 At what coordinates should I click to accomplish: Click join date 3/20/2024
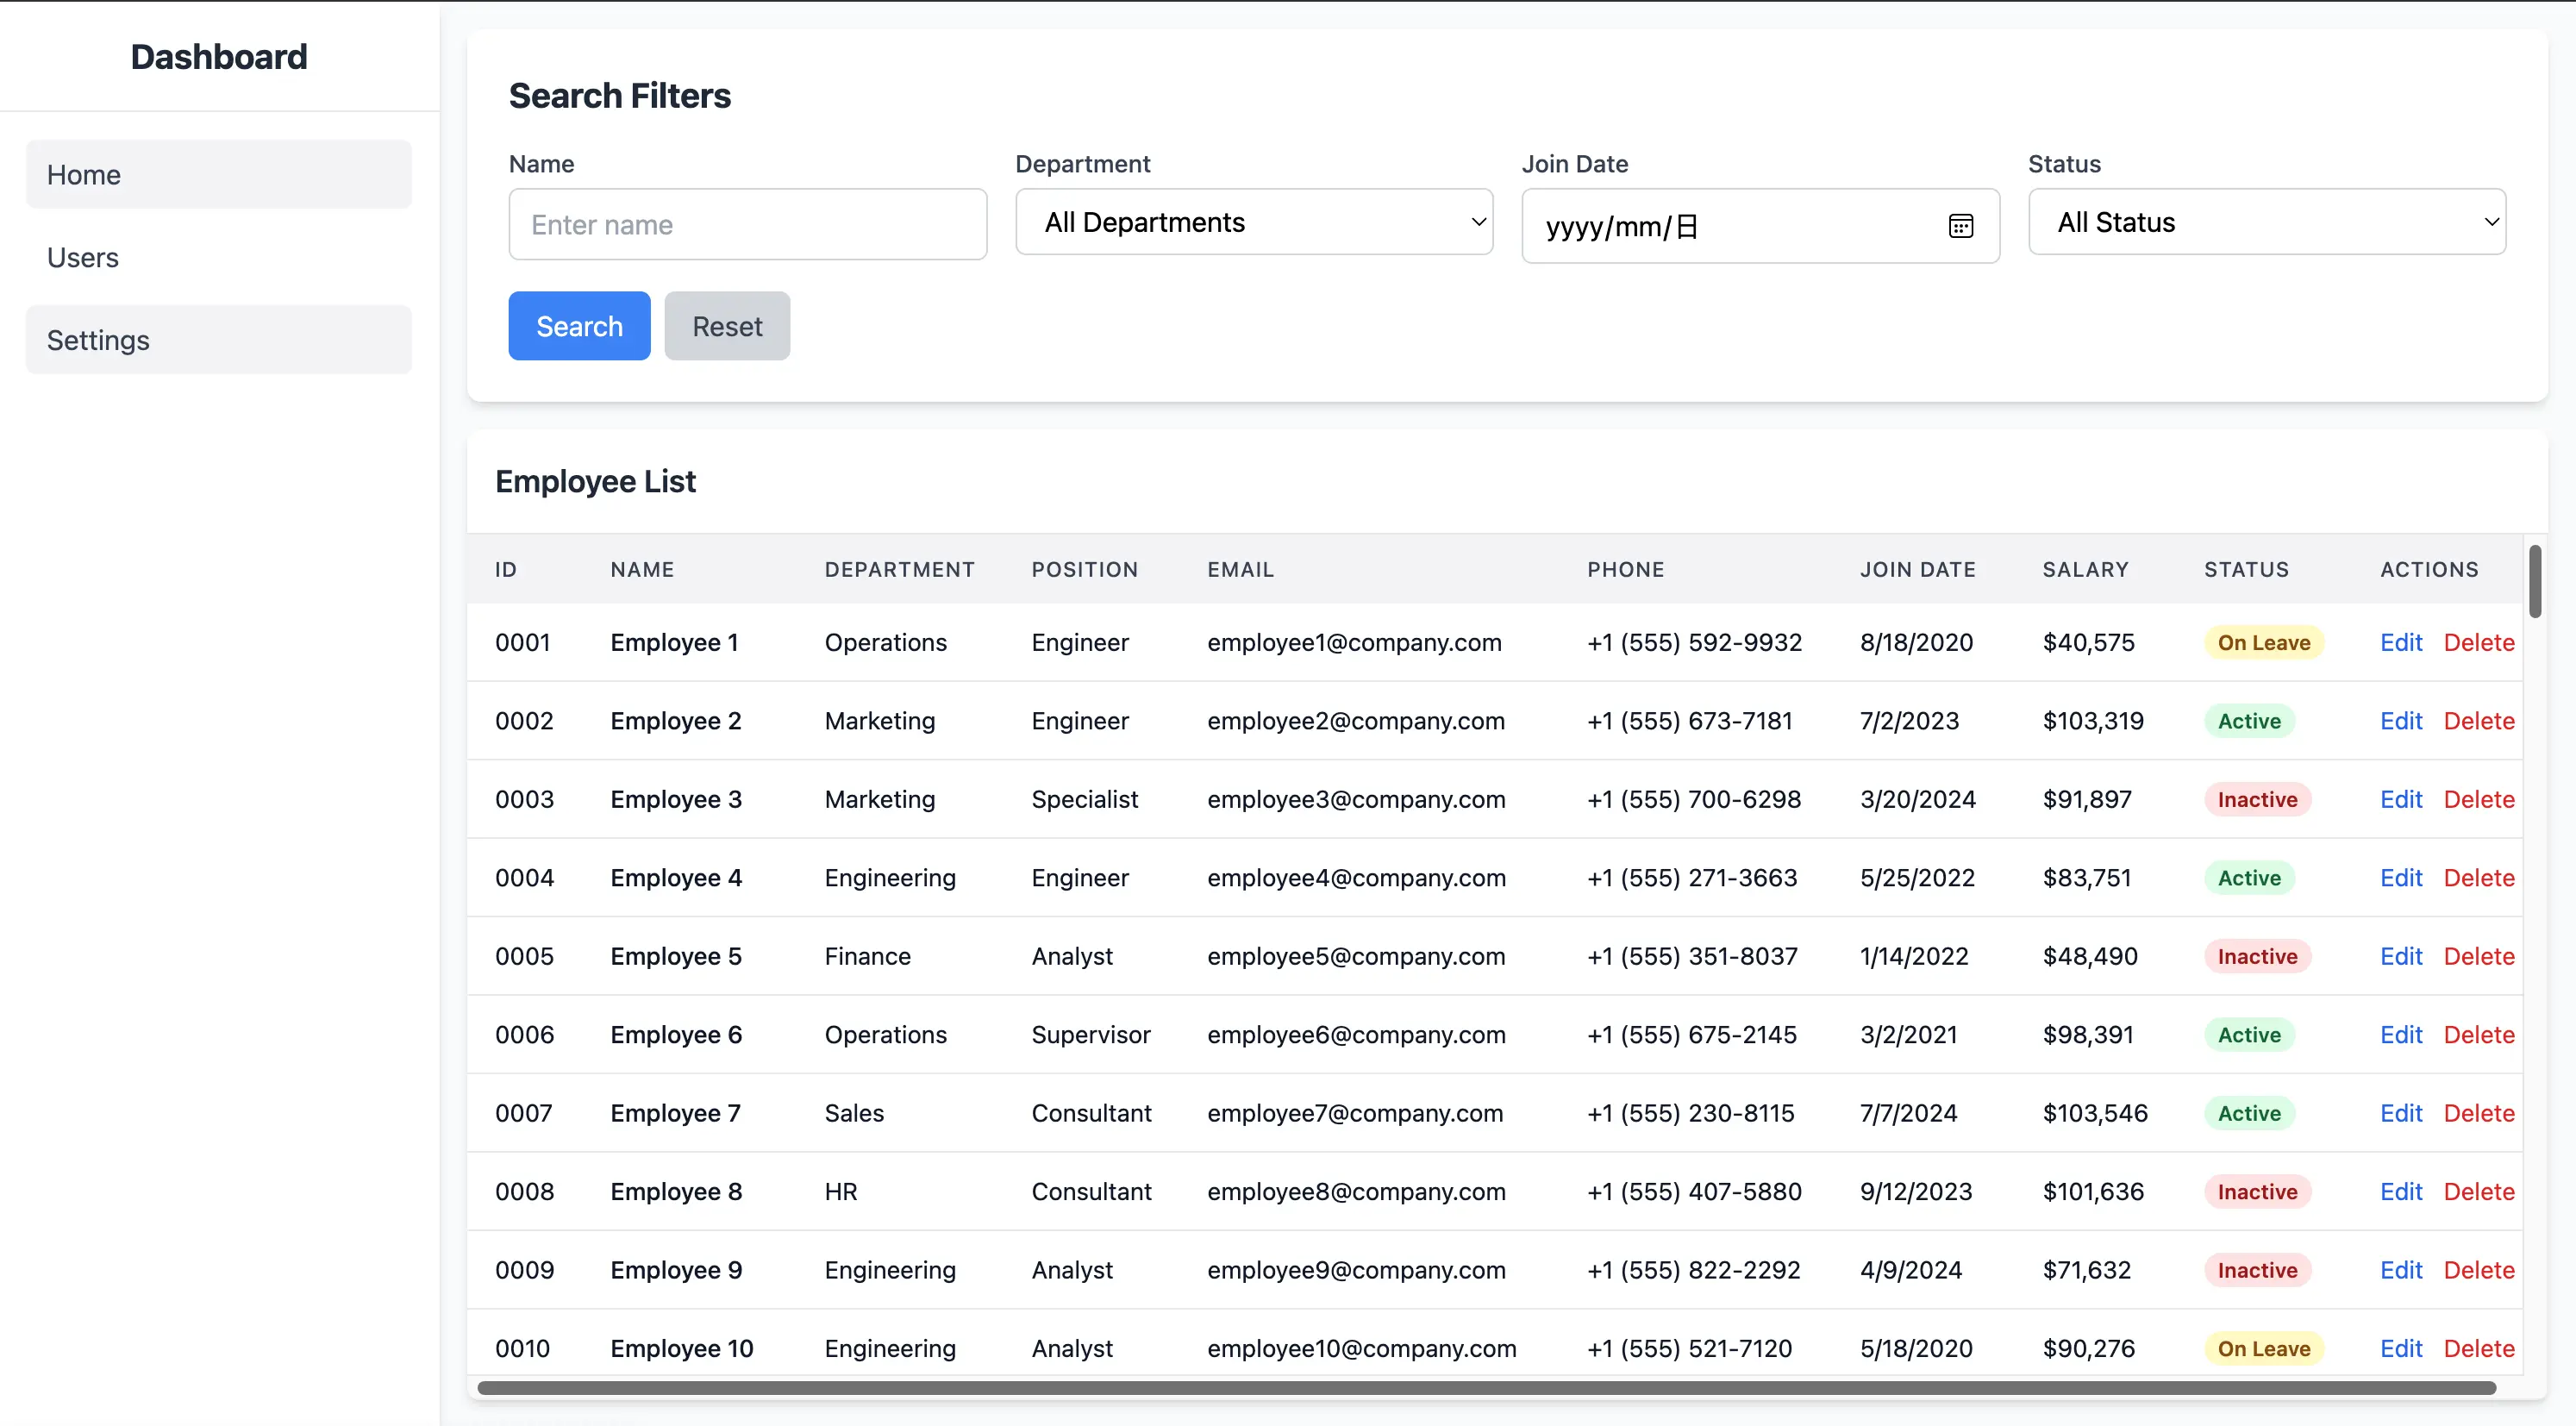[1917, 799]
